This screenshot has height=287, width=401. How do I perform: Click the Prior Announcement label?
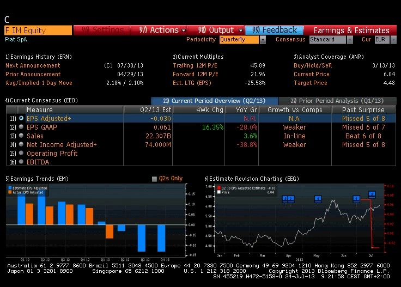[33, 74]
